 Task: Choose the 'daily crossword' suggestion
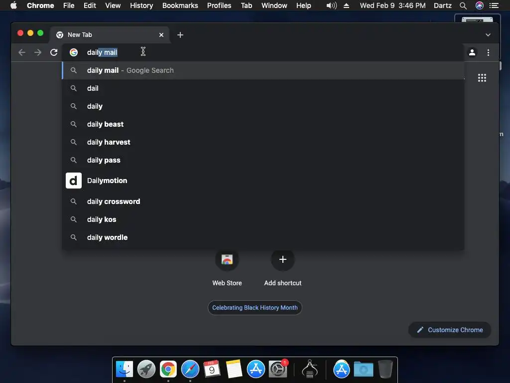point(263,201)
